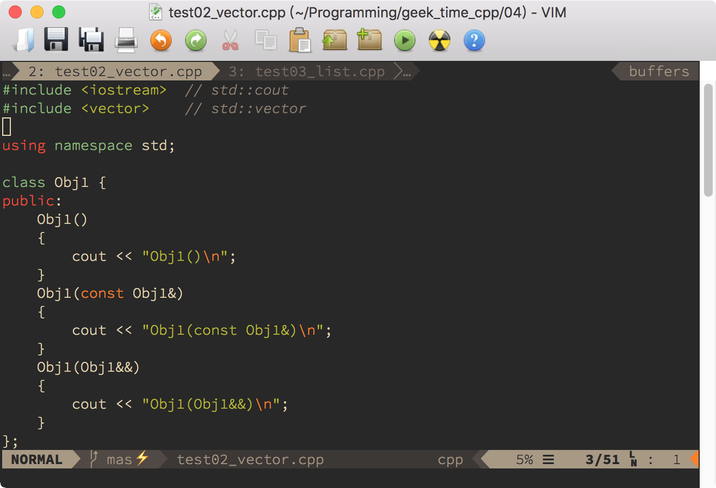Load a session with the box-arrow icon
Screen dimensions: 716x488
click(335, 40)
